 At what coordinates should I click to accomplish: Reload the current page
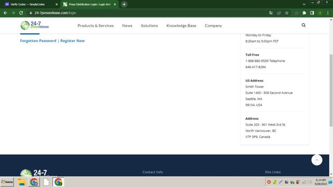(x=21, y=13)
